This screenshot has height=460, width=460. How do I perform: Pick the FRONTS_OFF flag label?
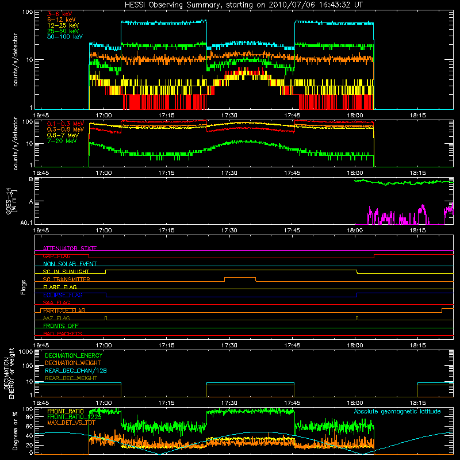61,326
